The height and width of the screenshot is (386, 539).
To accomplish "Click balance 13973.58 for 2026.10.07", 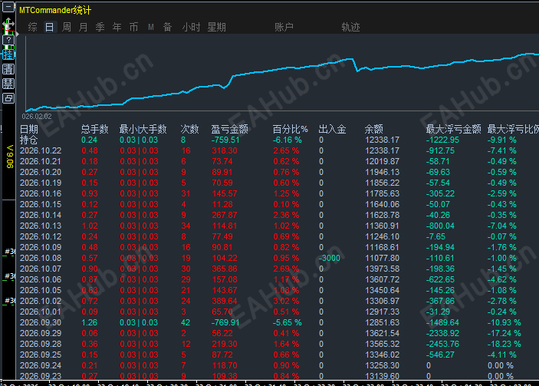I will click(x=383, y=269).
